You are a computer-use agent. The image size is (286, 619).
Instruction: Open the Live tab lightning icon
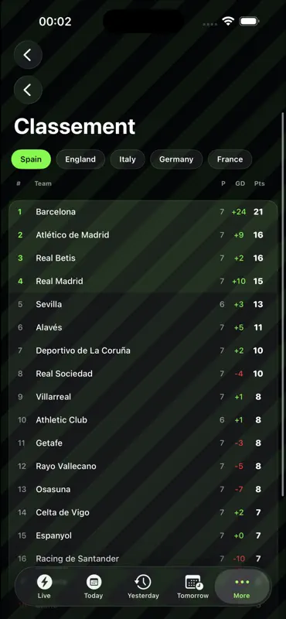(x=44, y=582)
